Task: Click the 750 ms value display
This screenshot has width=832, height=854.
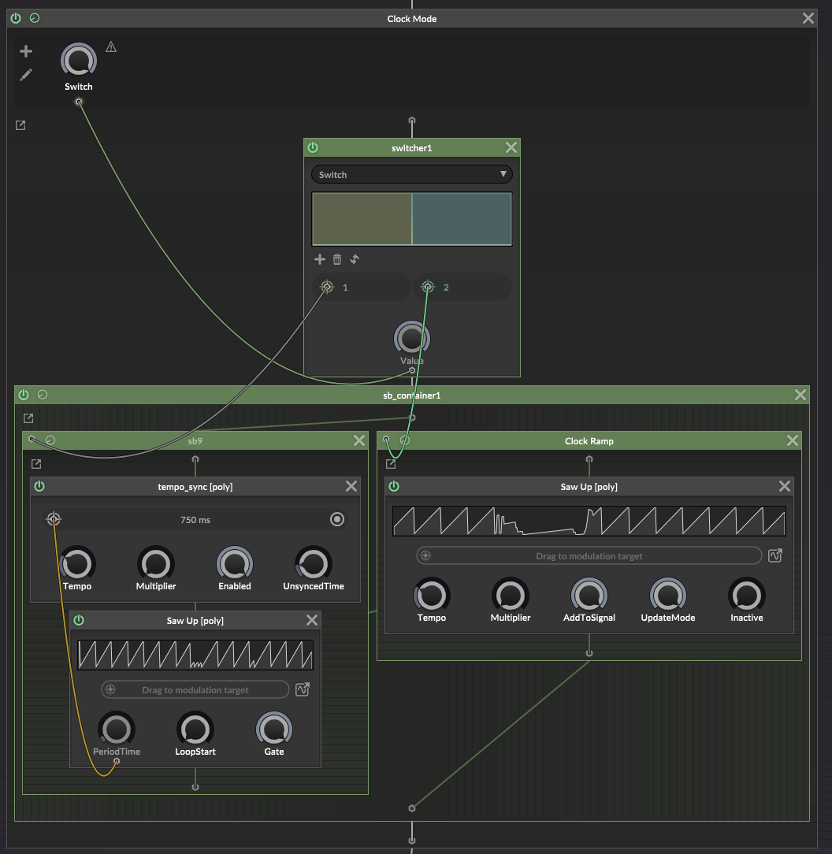Action: [x=195, y=520]
